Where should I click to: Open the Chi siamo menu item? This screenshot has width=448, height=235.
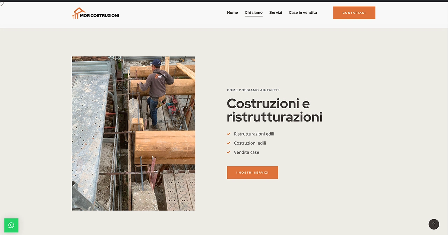tap(254, 13)
